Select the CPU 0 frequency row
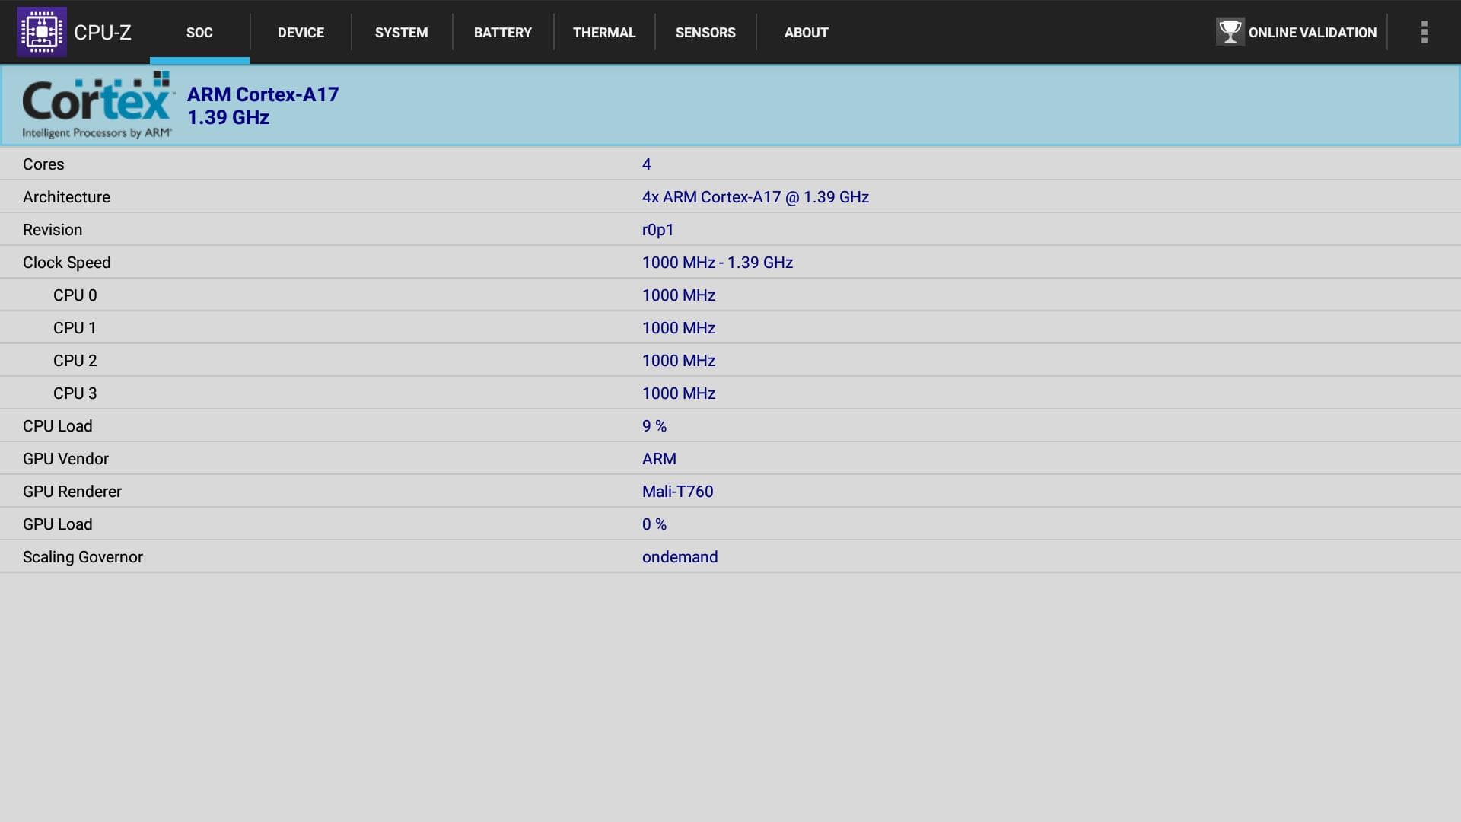Image resolution: width=1461 pixels, height=822 pixels. coord(730,295)
